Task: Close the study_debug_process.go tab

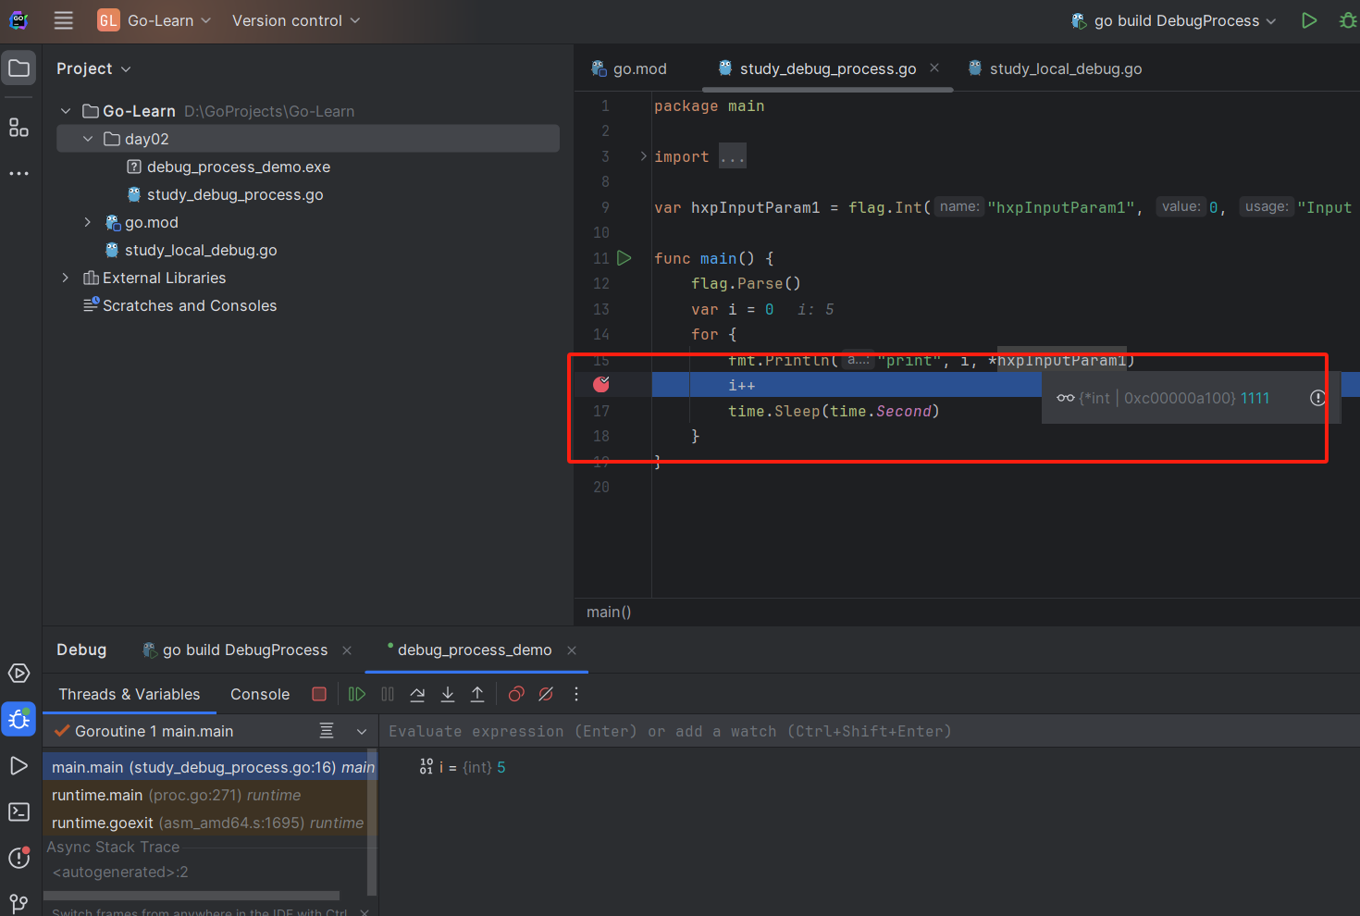Action: [934, 68]
